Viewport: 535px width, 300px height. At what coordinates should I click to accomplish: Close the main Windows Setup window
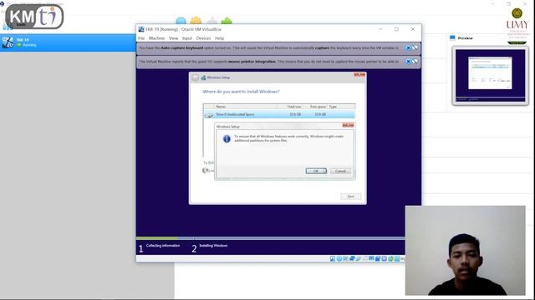tap(359, 74)
